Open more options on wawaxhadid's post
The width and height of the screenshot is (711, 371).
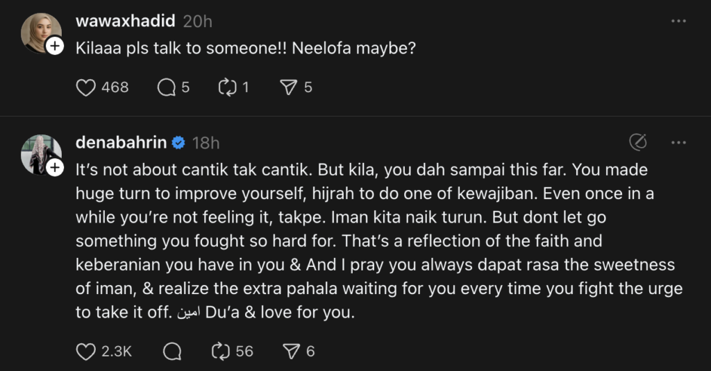[678, 21]
